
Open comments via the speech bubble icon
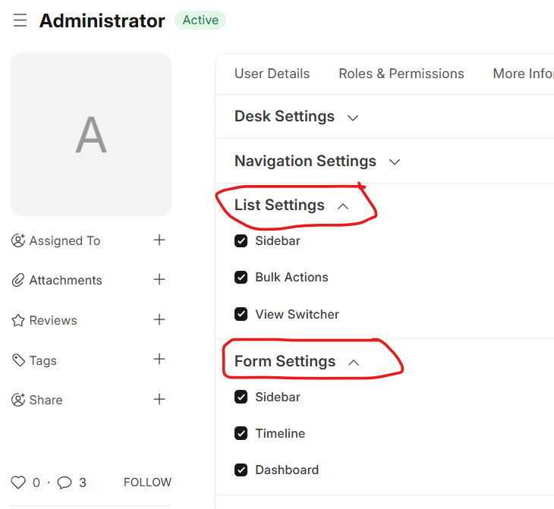tap(65, 482)
